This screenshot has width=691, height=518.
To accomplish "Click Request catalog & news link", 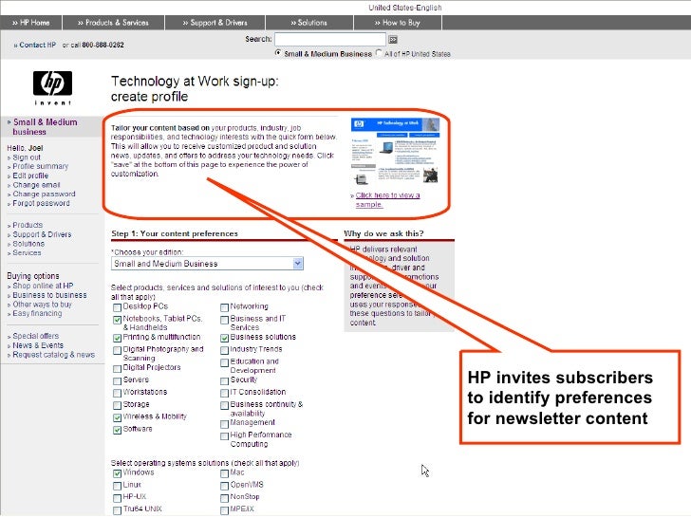I will point(53,355).
